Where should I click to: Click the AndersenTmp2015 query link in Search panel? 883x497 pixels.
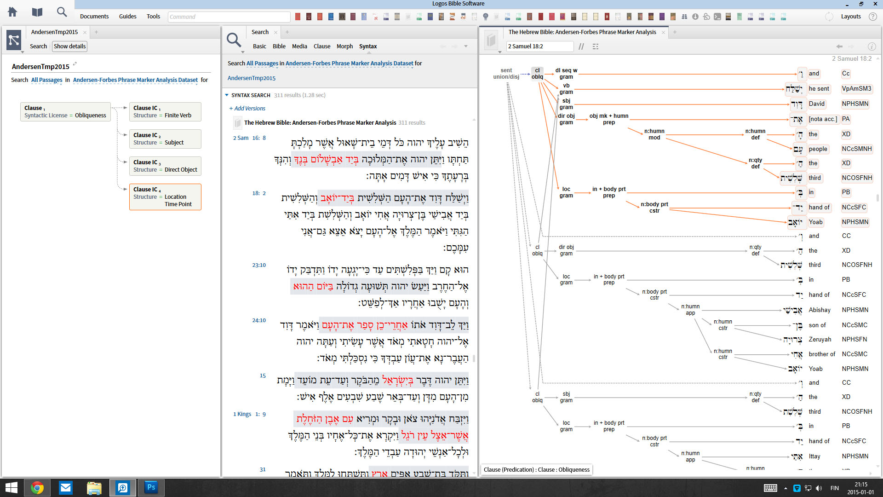click(252, 78)
